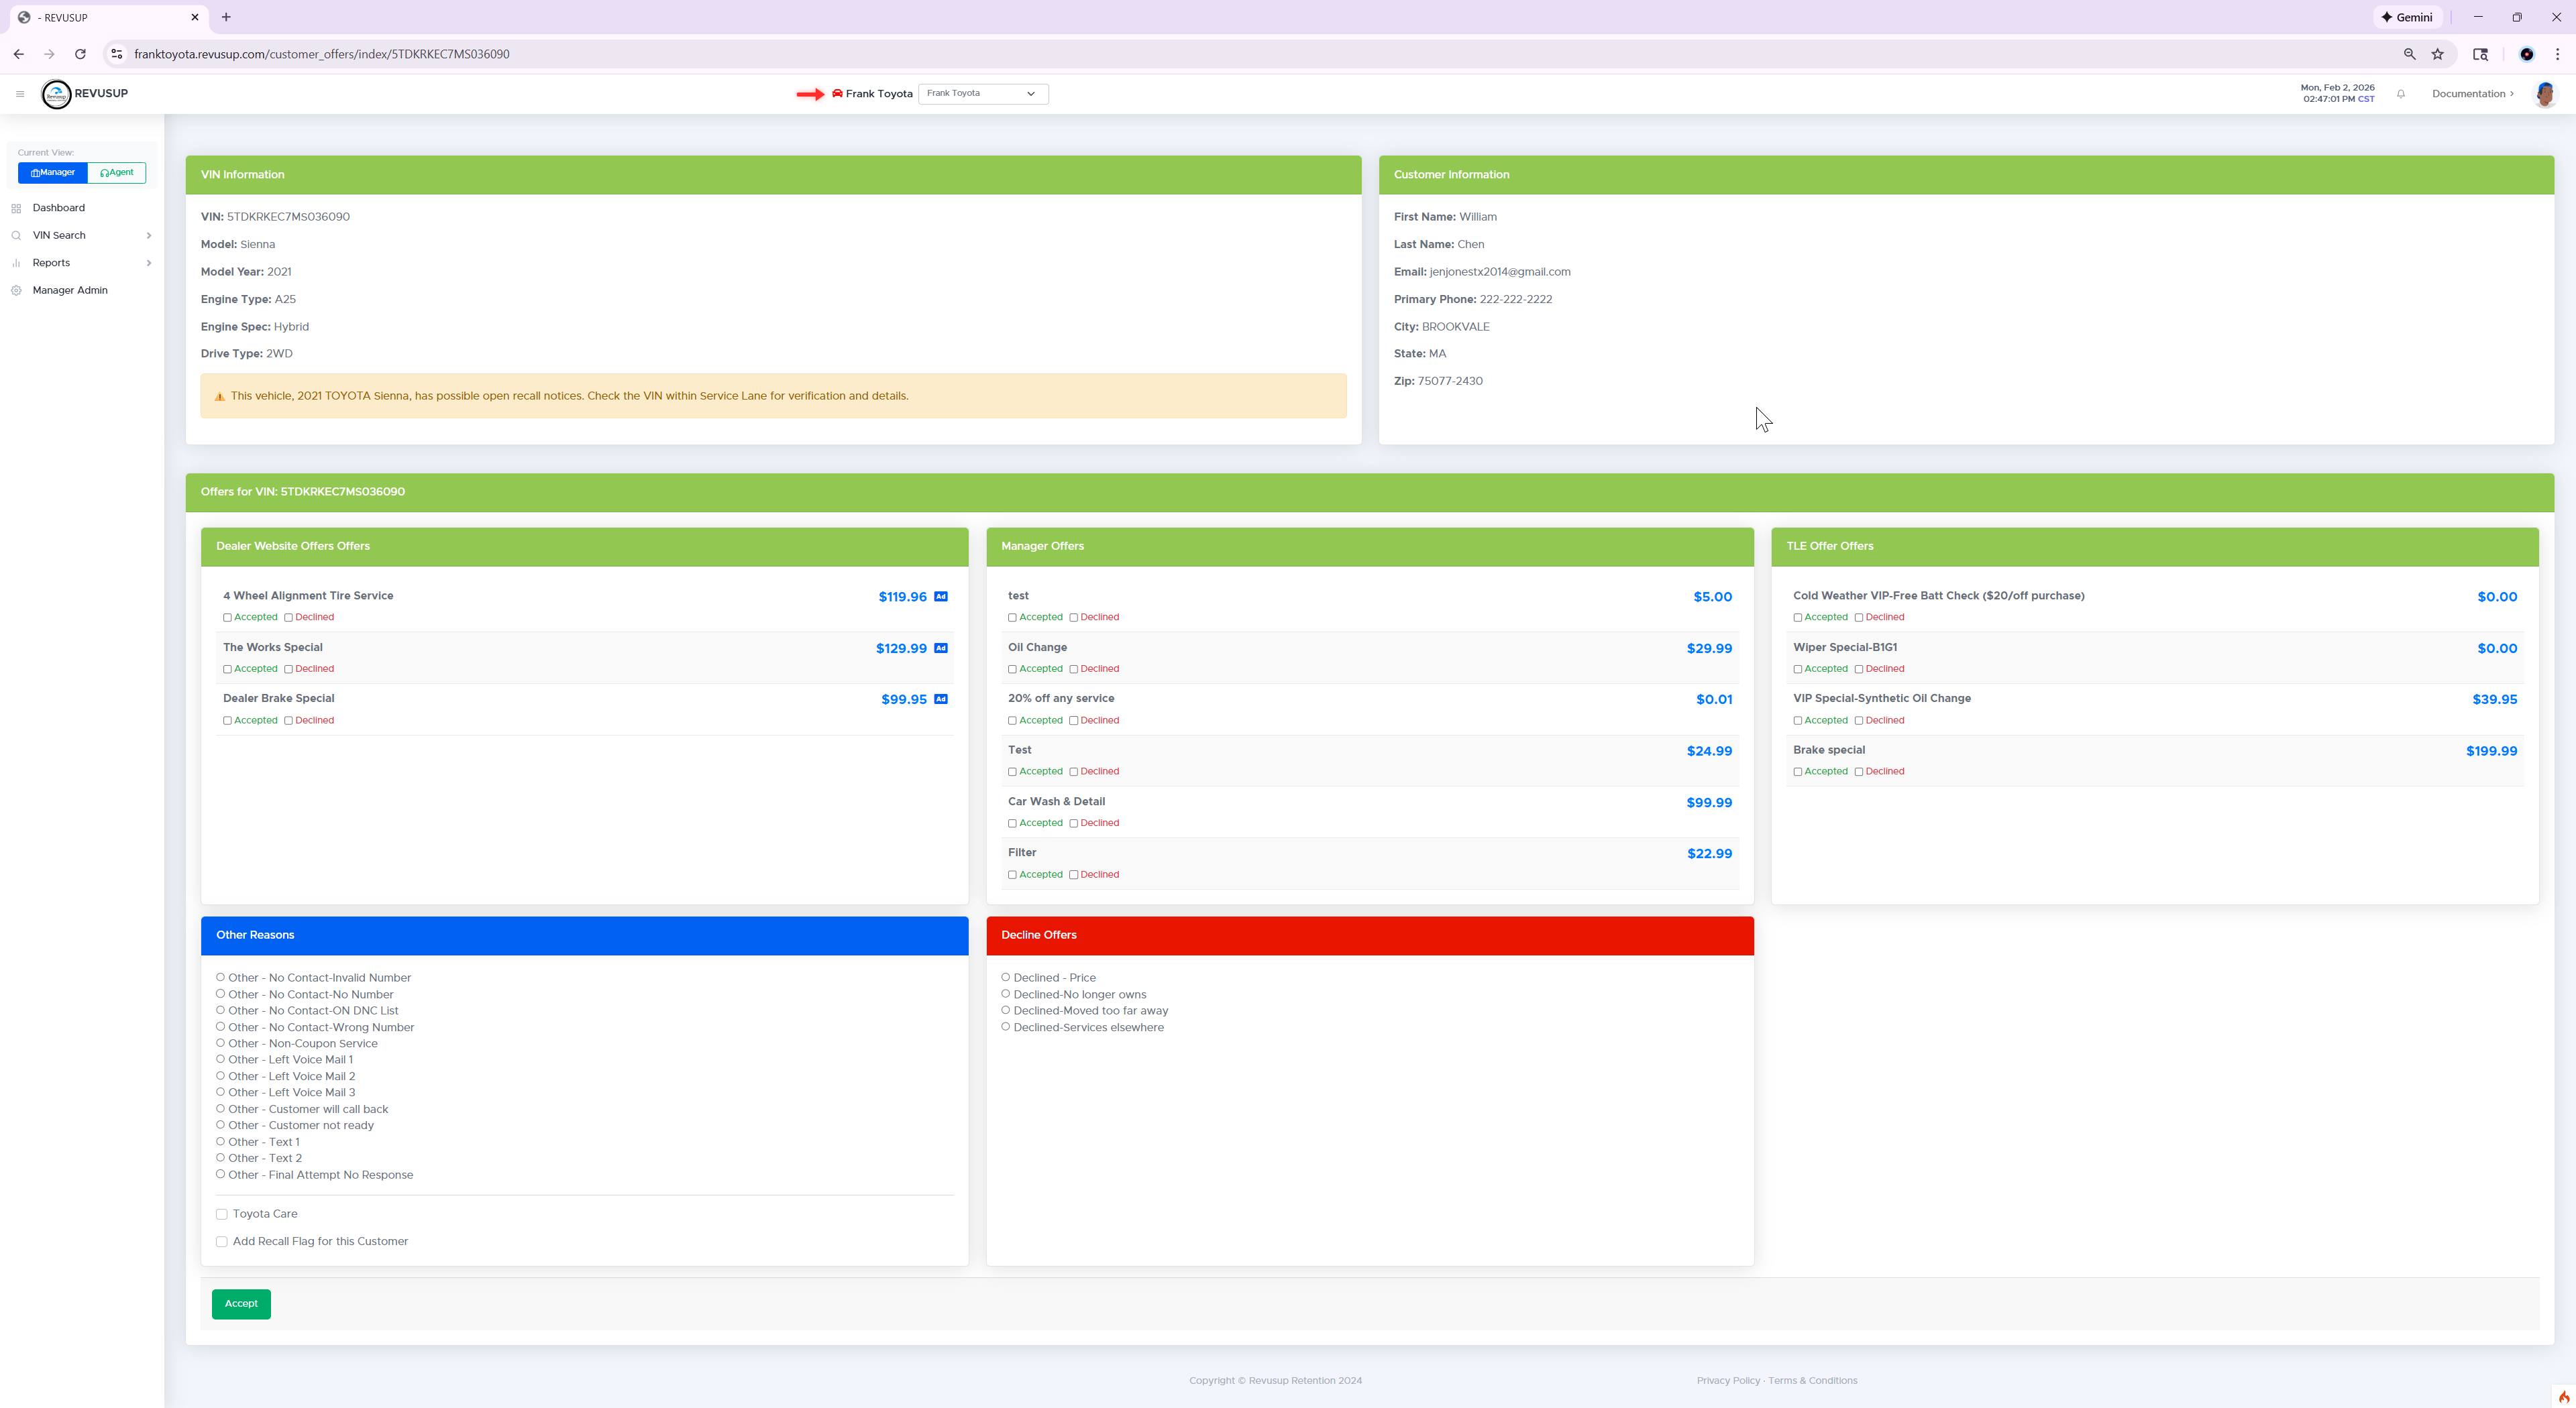Click the hamburger menu icon beside the logo
Screen dimensions: 2576x1408
[20, 94]
